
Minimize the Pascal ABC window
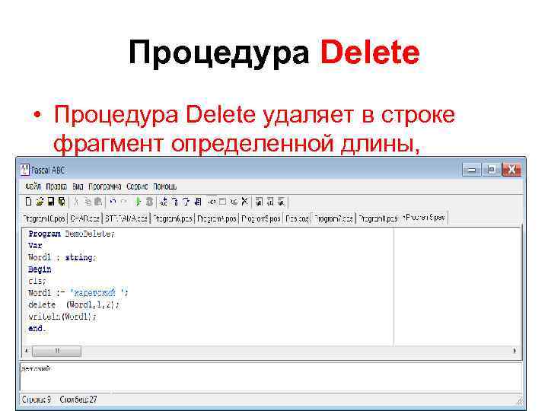471,170
